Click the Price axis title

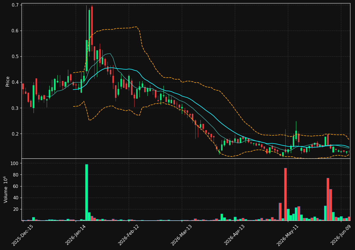8,81
